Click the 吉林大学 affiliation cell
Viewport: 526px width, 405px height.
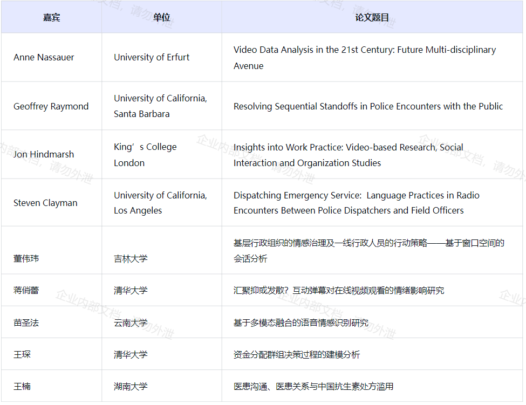131,258
